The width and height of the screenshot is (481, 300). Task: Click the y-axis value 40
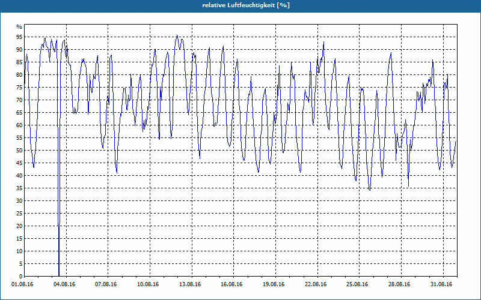pyautogui.click(x=19, y=176)
